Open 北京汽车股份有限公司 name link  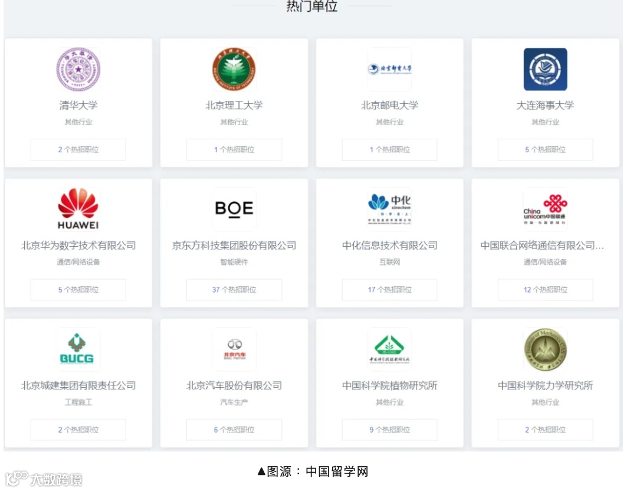click(234, 386)
